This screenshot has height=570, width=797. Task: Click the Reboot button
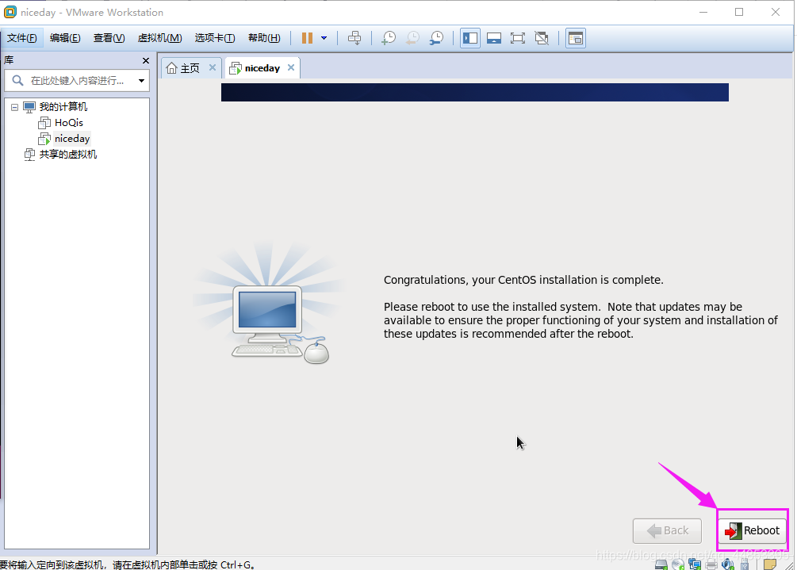click(753, 530)
